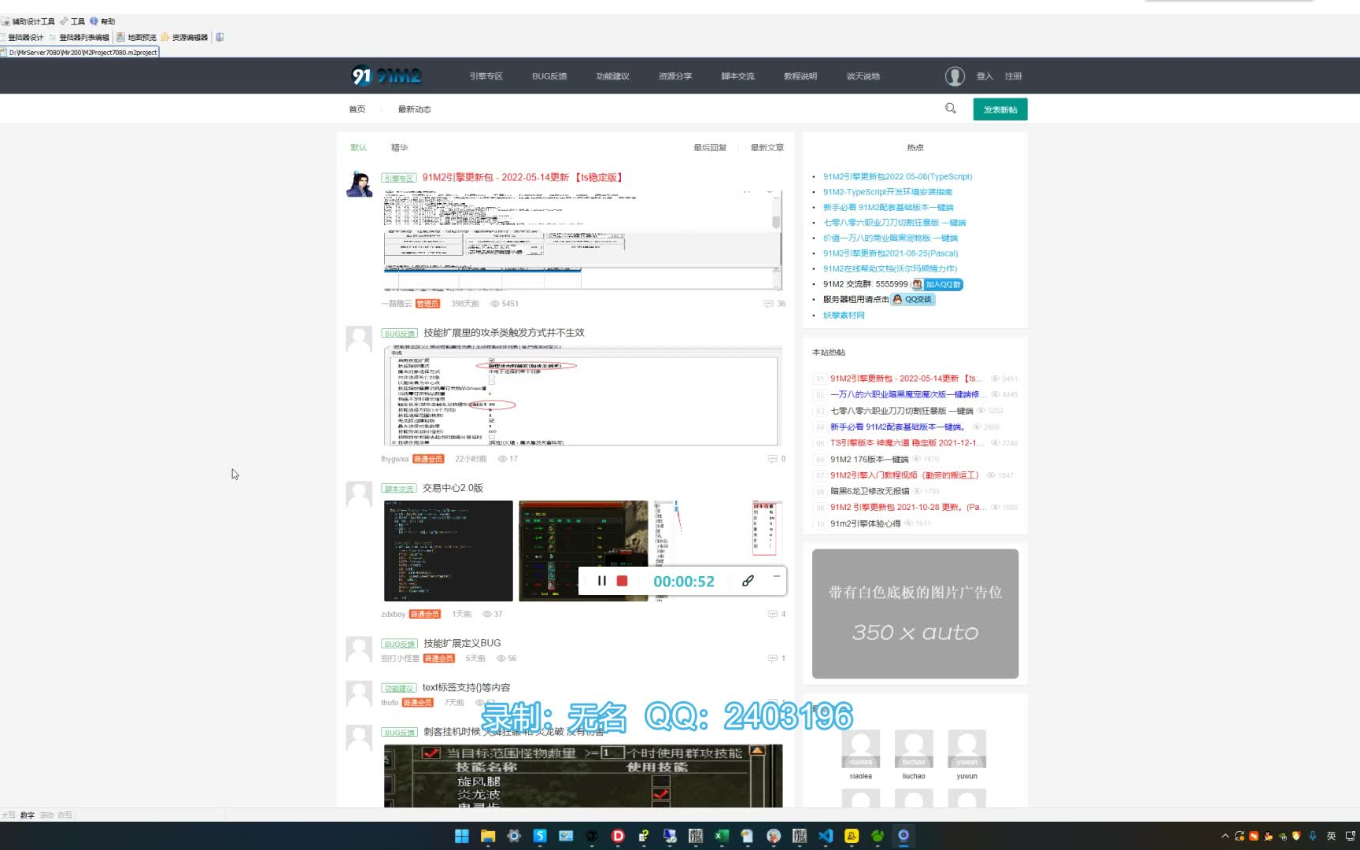Open the 教程说明 nav item
This screenshot has width=1360, height=850.
tap(800, 76)
